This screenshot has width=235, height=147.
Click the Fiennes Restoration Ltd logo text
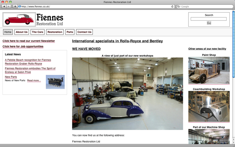50,19
